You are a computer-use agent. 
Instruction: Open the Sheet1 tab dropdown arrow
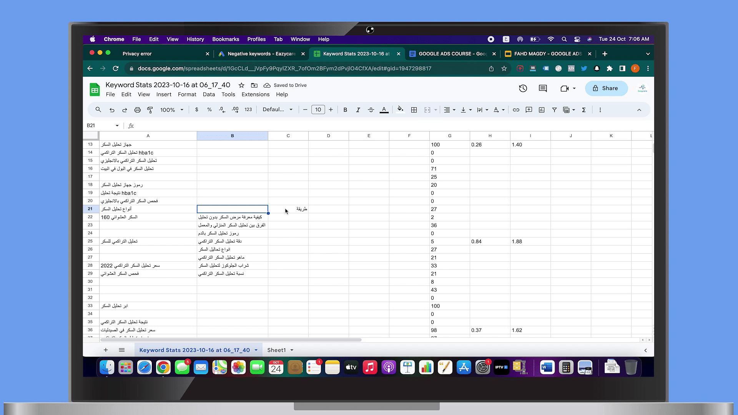[292, 350]
